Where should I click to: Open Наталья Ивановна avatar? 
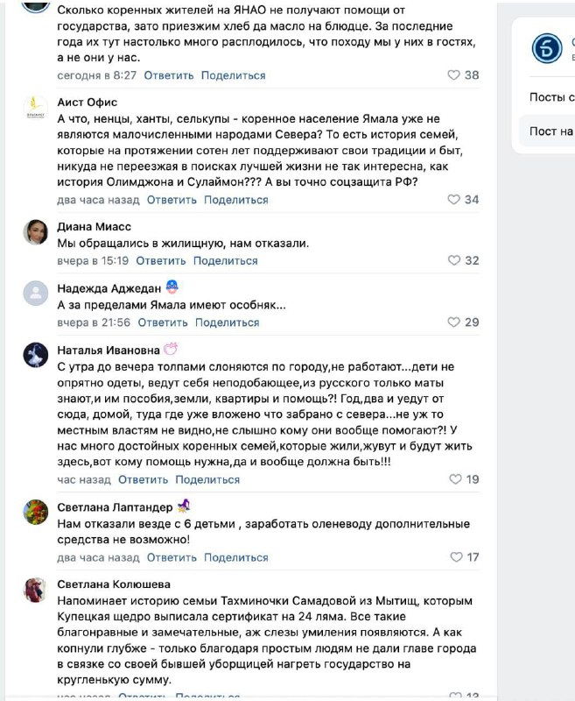pyautogui.click(x=35, y=355)
